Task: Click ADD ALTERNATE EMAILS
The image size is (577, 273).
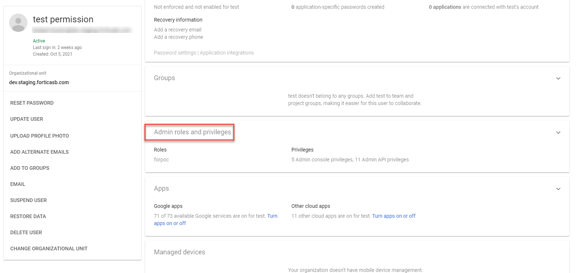Action: click(39, 152)
